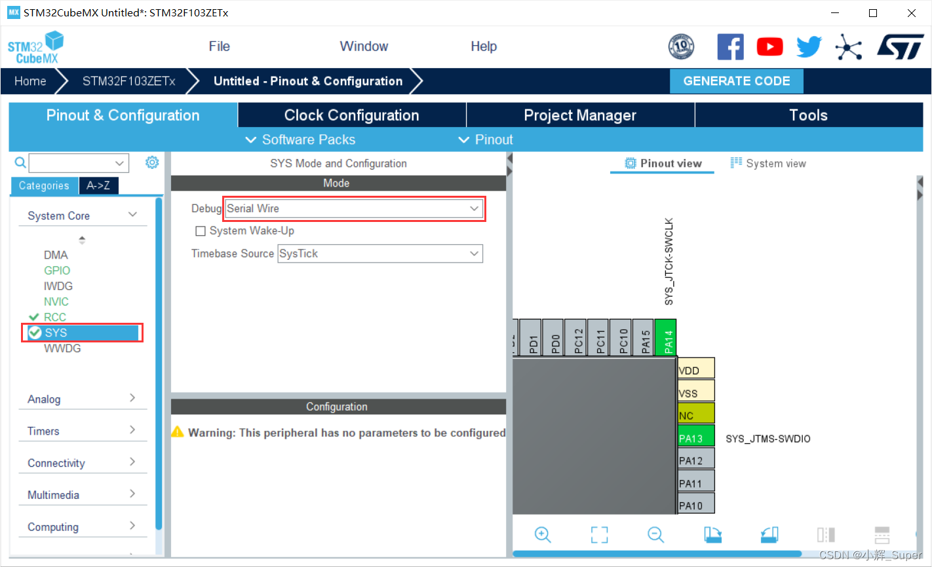Click the green check beside SYS
The width and height of the screenshot is (932, 567).
pyautogui.click(x=35, y=333)
